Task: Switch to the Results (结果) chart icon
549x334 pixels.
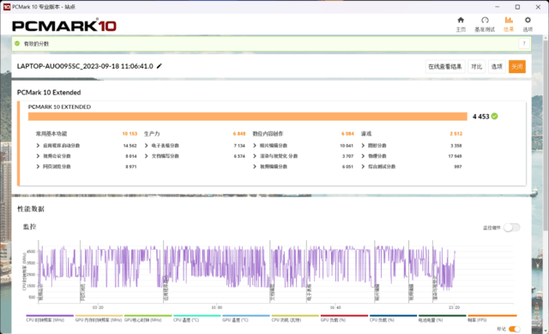Action: click(x=509, y=21)
